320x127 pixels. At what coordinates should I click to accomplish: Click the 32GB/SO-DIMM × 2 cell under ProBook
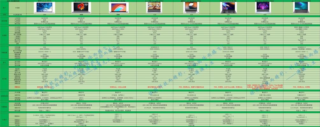(45, 51)
